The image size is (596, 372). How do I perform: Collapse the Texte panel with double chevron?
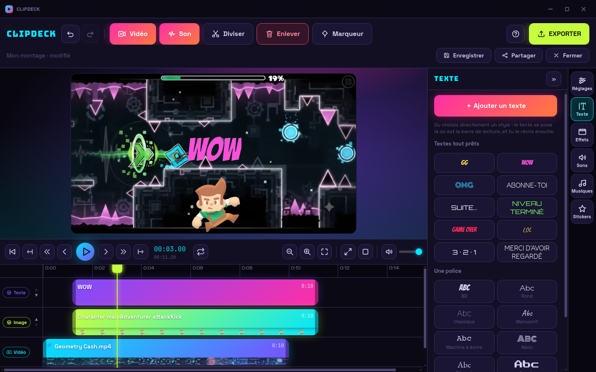tap(554, 79)
